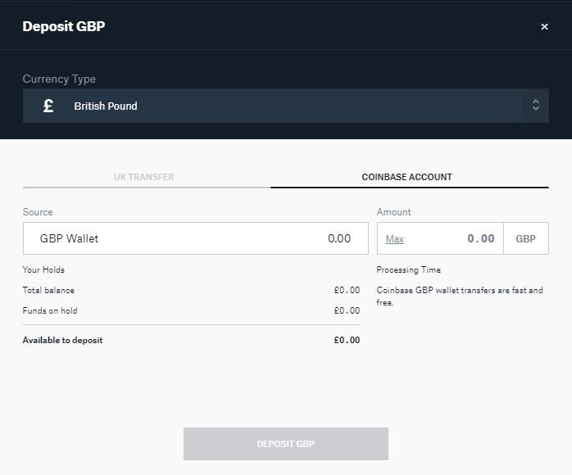Click the Amount label
This screenshot has height=475, width=572.
pos(393,212)
